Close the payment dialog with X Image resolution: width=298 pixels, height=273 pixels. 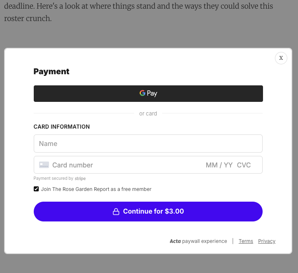click(x=281, y=58)
